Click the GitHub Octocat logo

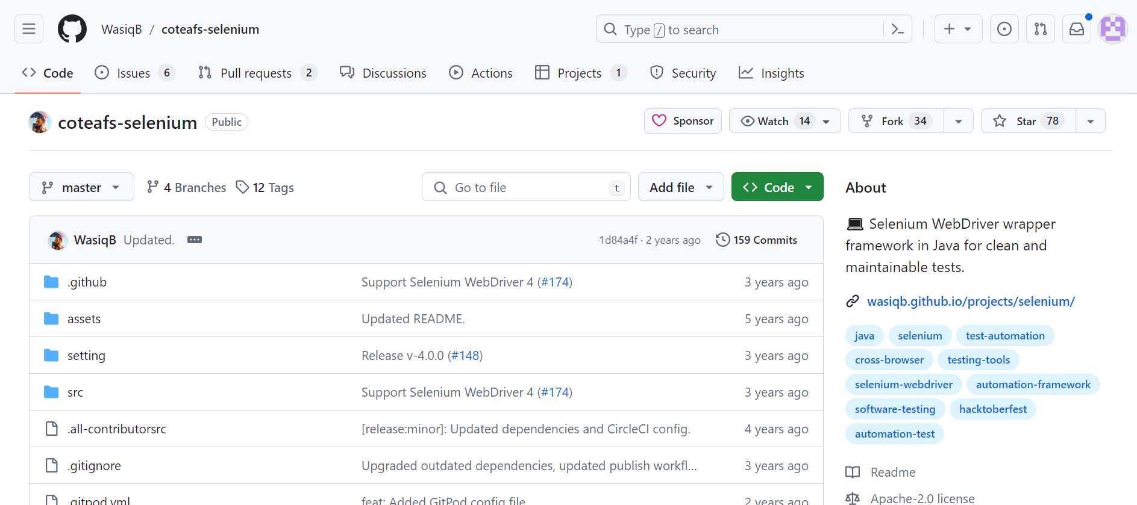point(72,29)
